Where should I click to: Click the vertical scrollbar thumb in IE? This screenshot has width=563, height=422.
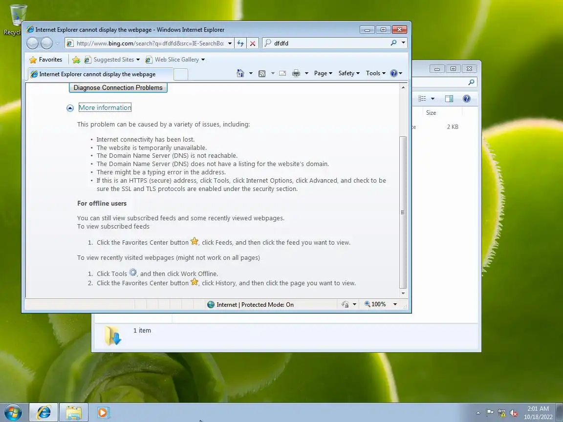tap(403, 212)
